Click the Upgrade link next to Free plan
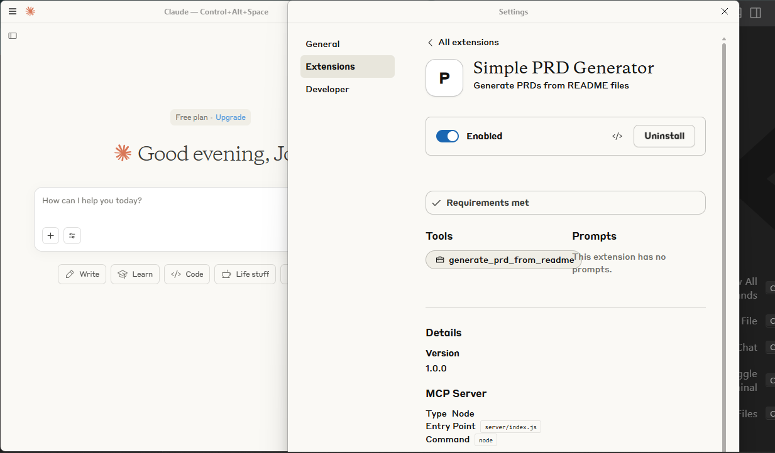The image size is (775, 453). [x=230, y=117]
